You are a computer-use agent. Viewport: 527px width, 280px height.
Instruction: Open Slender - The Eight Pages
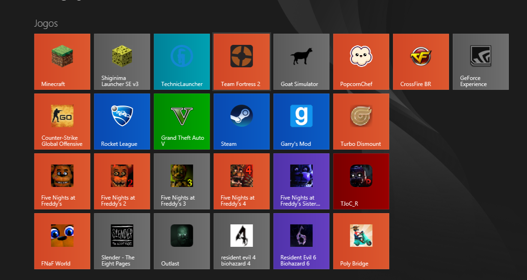[122, 241]
